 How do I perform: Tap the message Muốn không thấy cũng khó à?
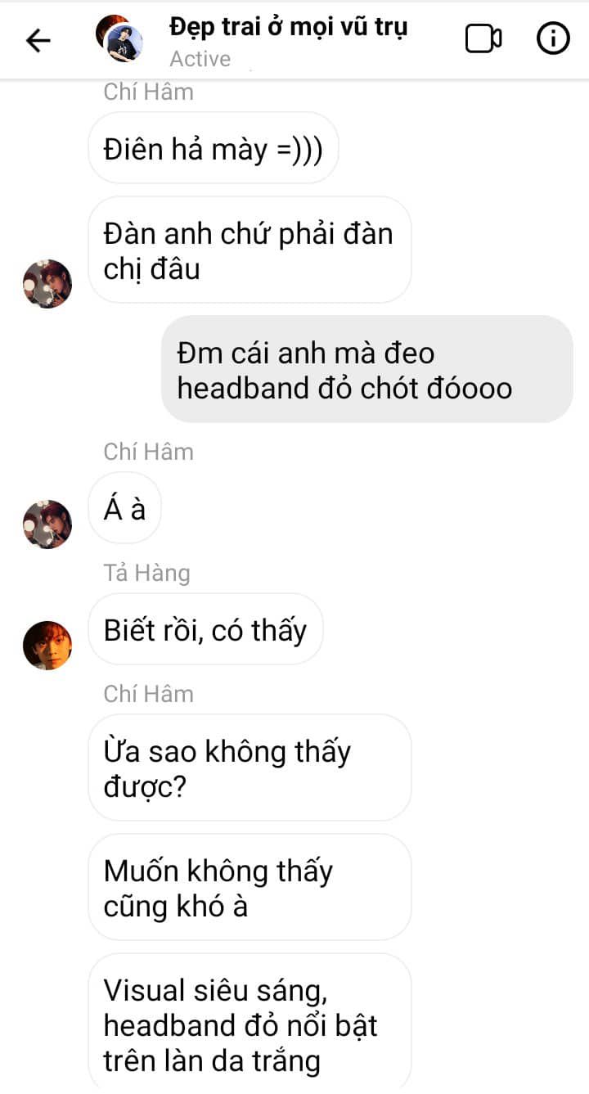pyautogui.click(x=250, y=888)
